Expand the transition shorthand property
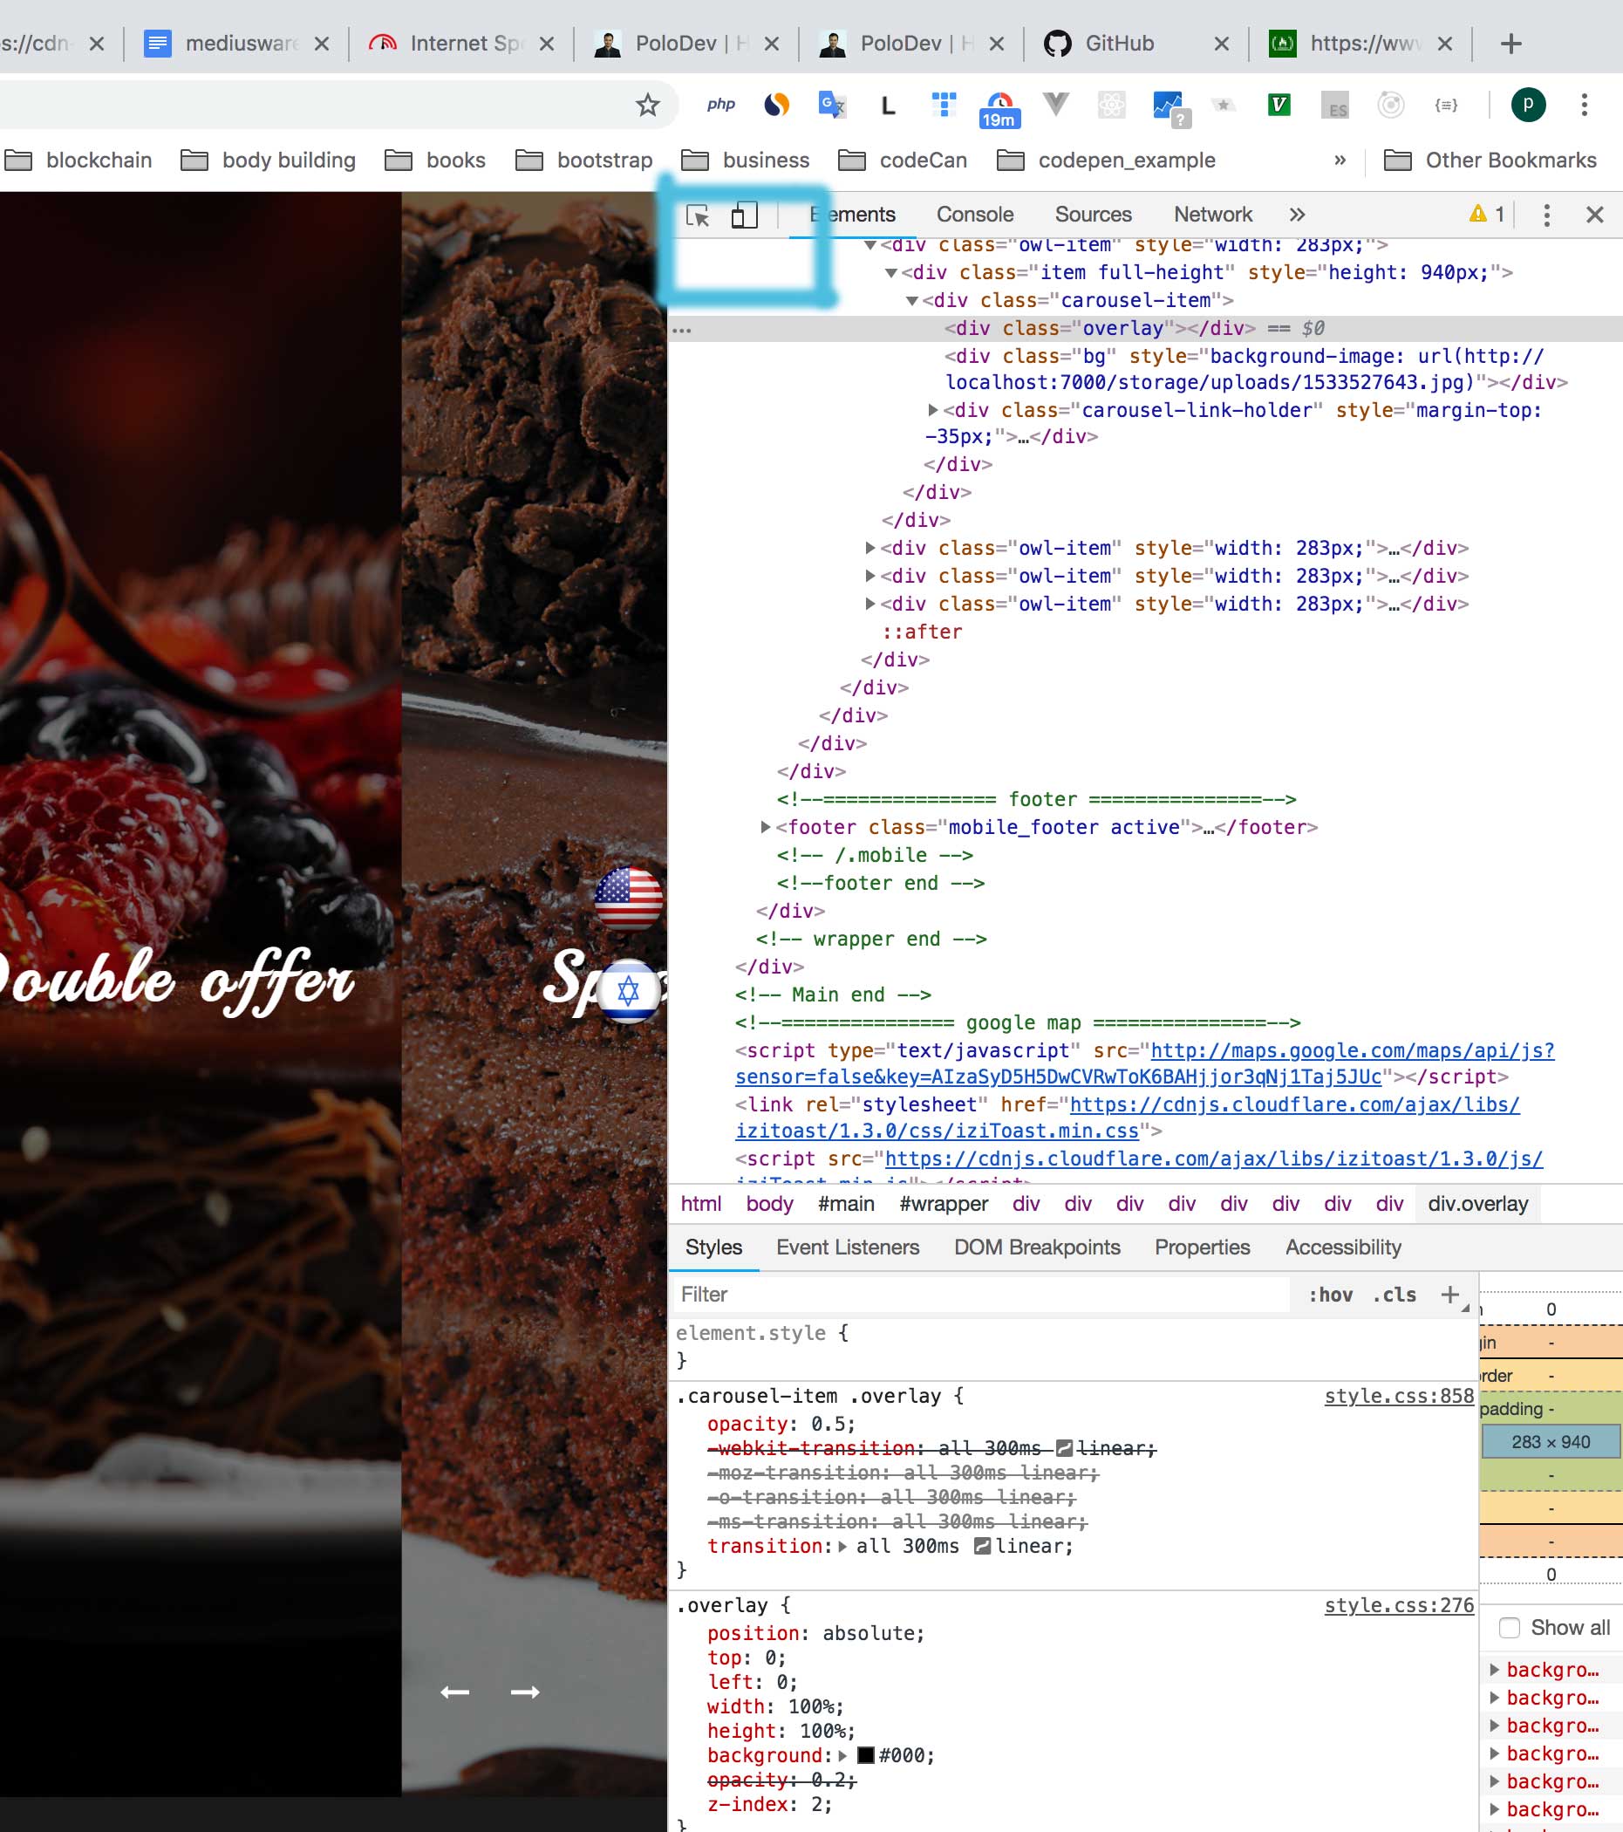 842,1546
